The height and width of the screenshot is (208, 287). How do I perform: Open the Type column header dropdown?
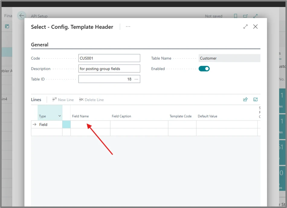click(60, 116)
